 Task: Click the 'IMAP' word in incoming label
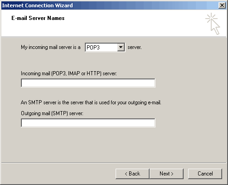tap(74, 73)
